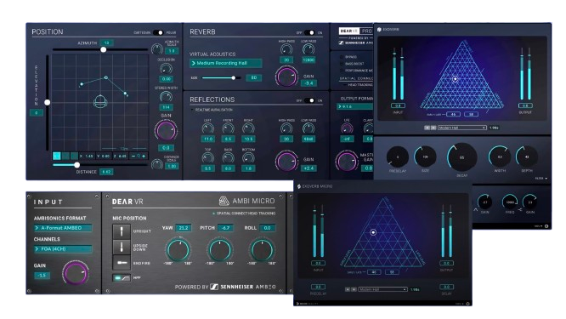Click the Reverb size slider

(221, 77)
